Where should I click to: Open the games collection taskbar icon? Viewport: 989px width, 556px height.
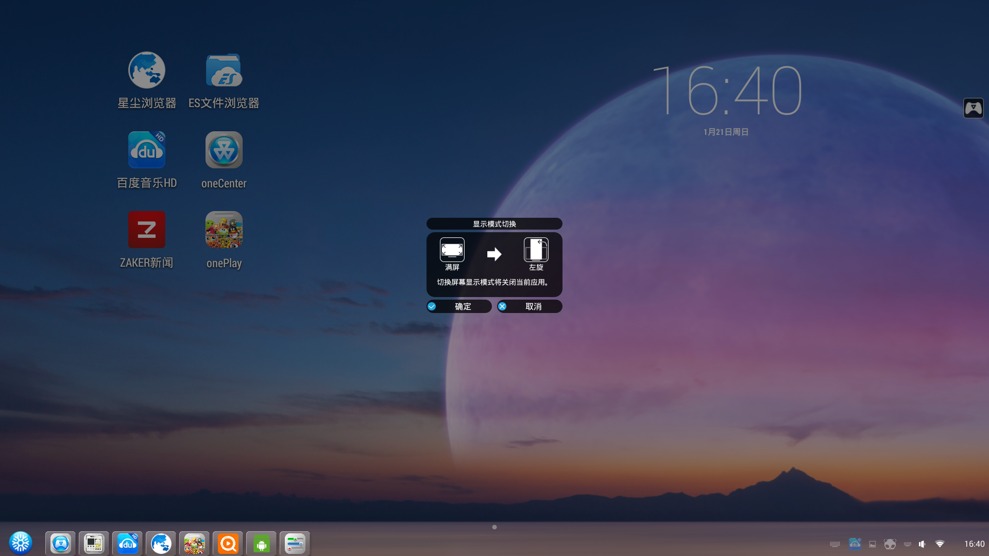194,543
